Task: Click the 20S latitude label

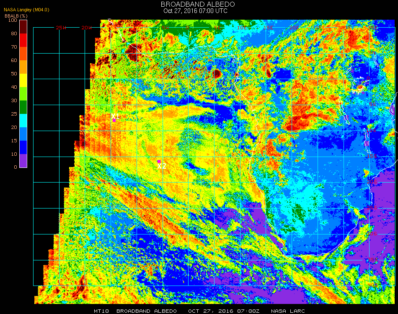Action: [372, 182]
